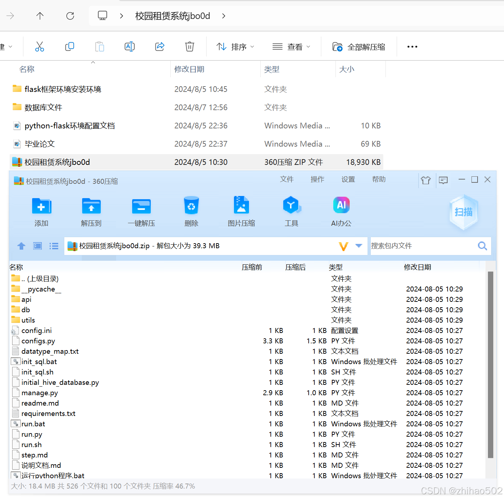Open the 文件 menu in 360压缩
The height and width of the screenshot is (500, 504).
287,179
